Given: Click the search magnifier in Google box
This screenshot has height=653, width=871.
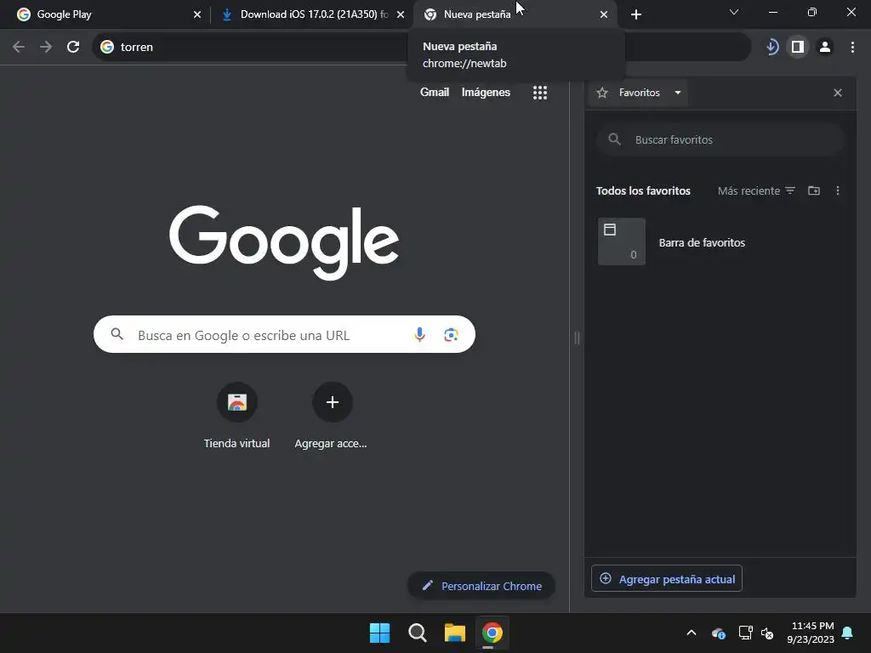Looking at the screenshot, I should click(x=117, y=333).
